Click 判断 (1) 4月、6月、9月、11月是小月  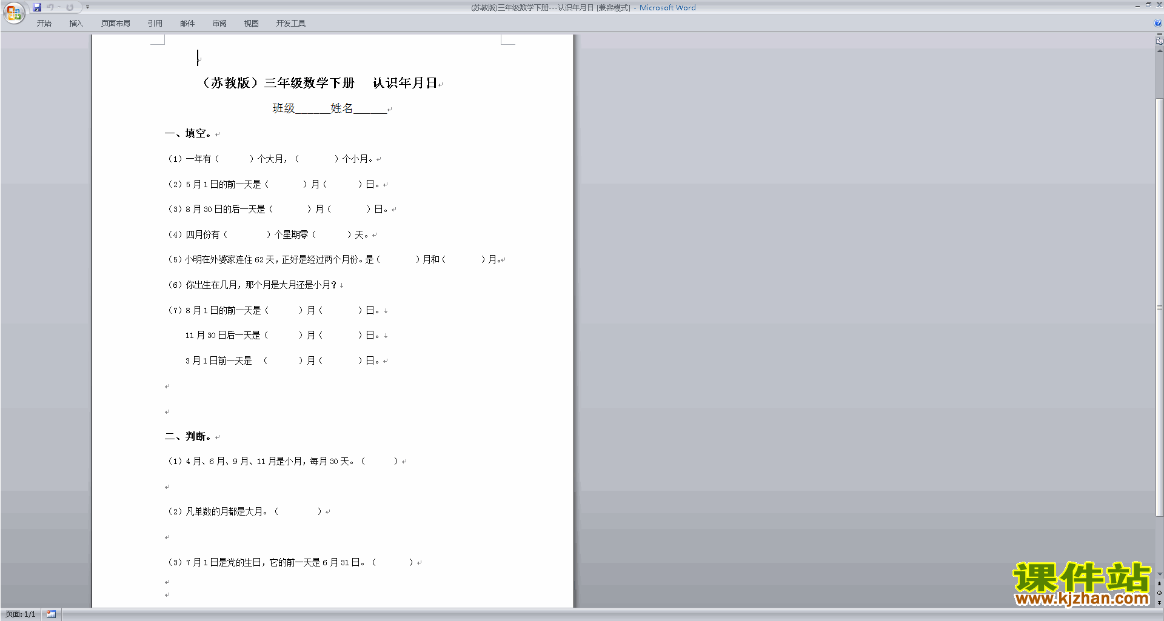coord(283,461)
